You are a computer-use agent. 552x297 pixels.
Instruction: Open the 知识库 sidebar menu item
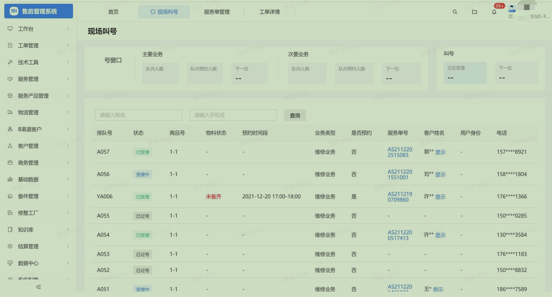38,230
